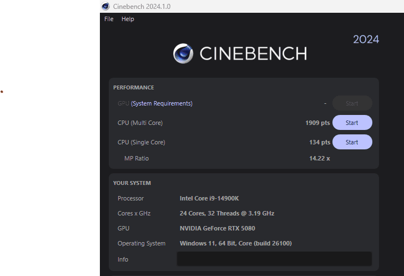Screen dimensions: 404x276
Task: Click the Processor label
Action: (x=130, y=198)
